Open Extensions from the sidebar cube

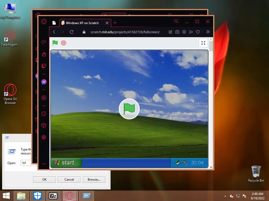pyautogui.click(x=44, y=125)
